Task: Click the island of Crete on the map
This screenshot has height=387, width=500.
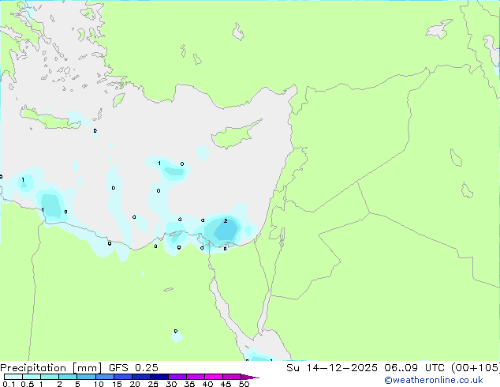Action: click(50, 118)
